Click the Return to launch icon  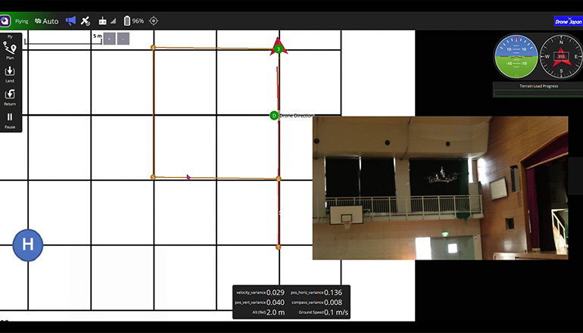10,95
